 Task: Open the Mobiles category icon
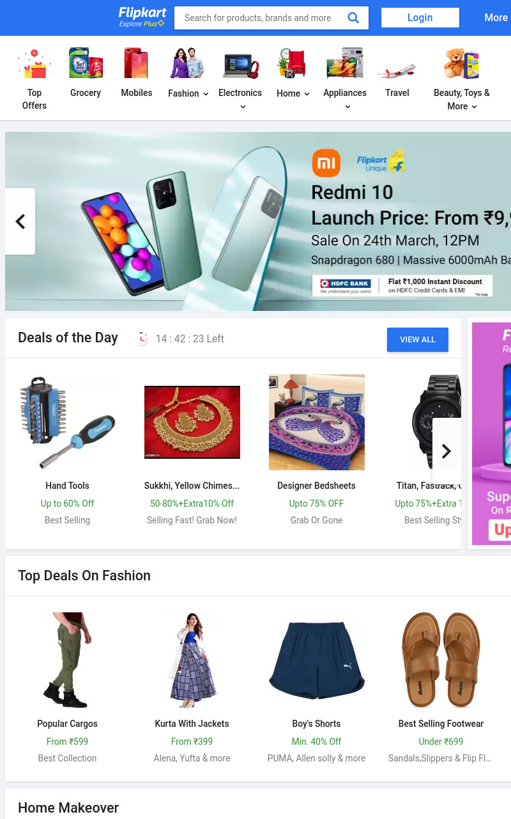tap(136, 63)
